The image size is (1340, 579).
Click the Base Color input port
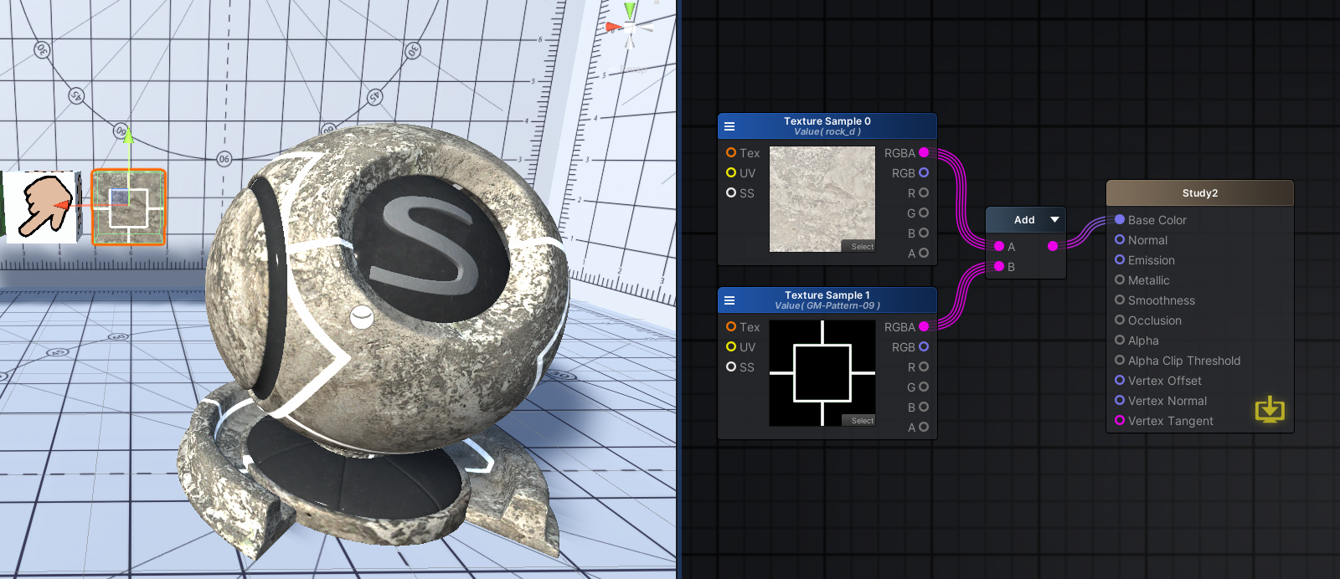click(x=1120, y=219)
